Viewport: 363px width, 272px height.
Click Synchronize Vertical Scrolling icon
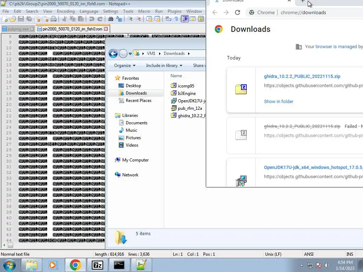point(149,19)
